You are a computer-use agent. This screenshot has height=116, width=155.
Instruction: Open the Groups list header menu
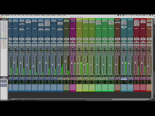(x=4, y=78)
